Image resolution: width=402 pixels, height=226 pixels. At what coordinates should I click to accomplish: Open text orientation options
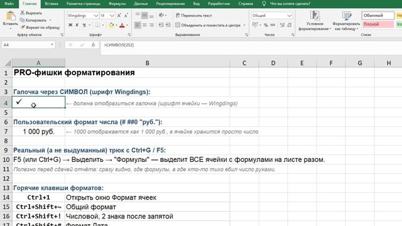(x=163, y=15)
